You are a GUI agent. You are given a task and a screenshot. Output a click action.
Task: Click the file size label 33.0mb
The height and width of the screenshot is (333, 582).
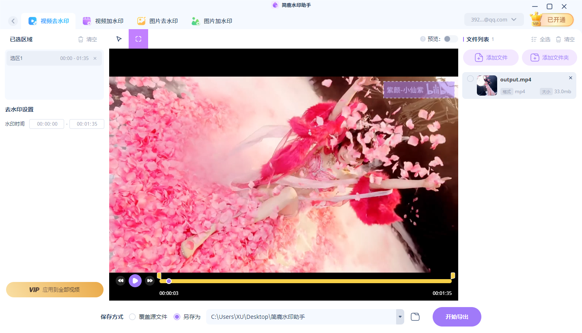563,92
